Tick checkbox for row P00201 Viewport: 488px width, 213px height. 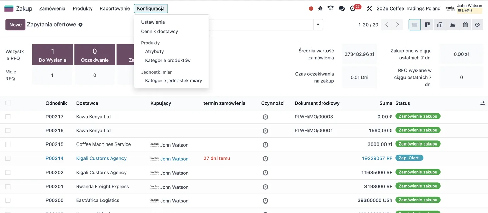pos(8,187)
